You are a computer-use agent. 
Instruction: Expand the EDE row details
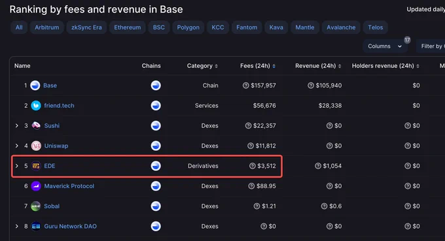(17, 166)
